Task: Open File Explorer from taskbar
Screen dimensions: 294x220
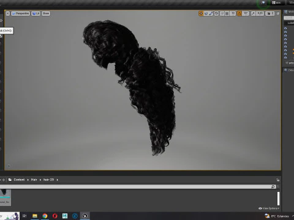Action: (35, 216)
